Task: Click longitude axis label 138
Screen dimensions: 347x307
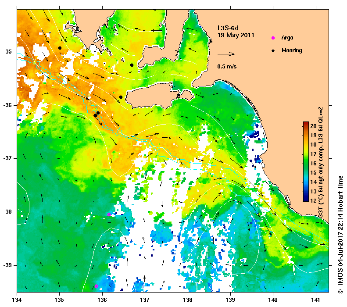Action: tap(188, 300)
